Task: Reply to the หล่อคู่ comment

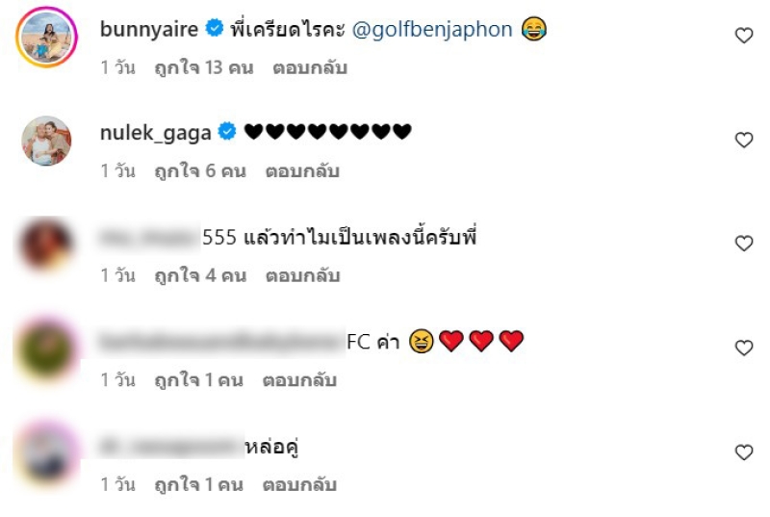Action: [299, 484]
